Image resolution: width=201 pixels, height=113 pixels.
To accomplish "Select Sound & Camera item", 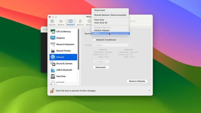I will tap(63, 63).
